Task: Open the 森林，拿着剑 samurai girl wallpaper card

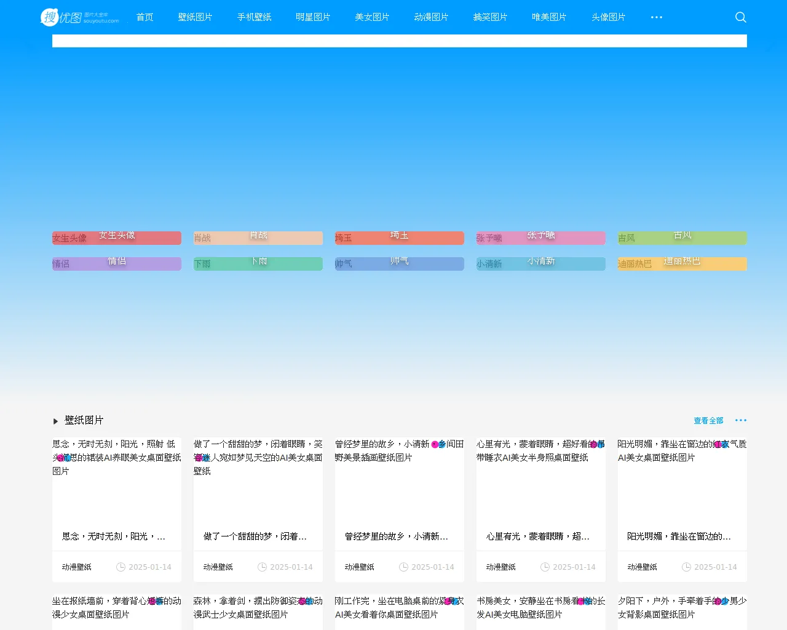Action: (x=258, y=612)
